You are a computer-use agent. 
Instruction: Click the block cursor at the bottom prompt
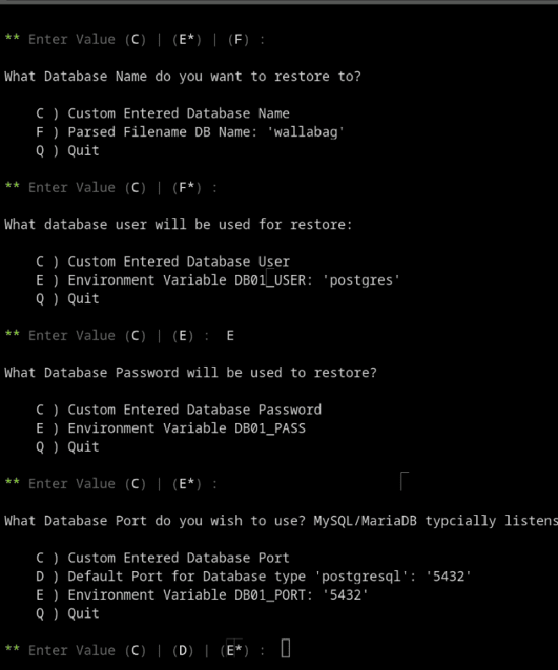[x=286, y=648]
